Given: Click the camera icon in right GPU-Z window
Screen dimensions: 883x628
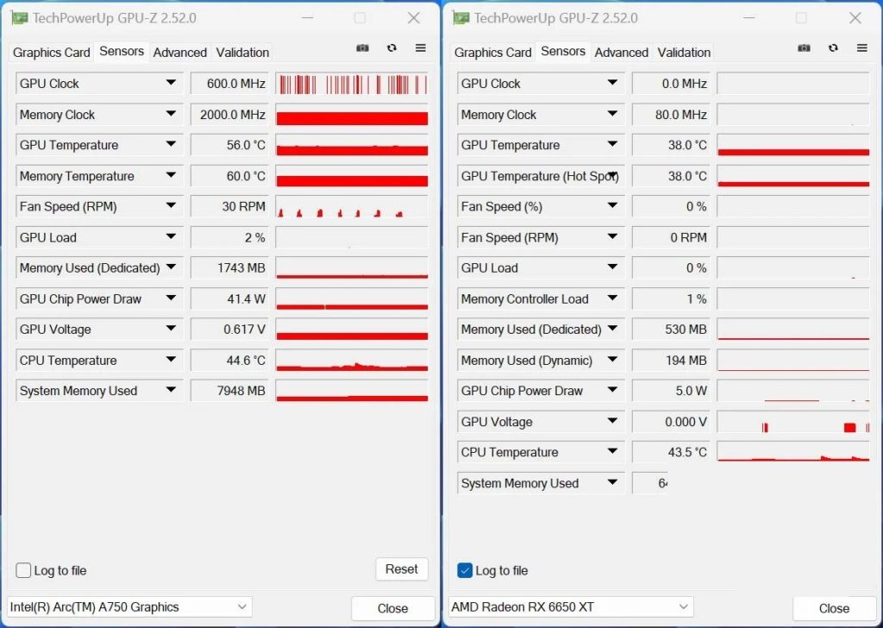Looking at the screenshot, I should tap(805, 48).
